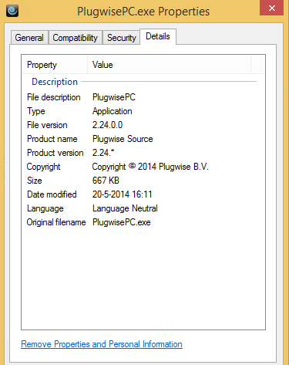Click the Application type value
The width and height of the screenshot is (289, 365).
pyautogui.click(x=113, y=111)
